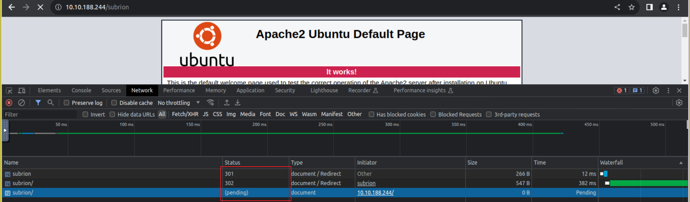Screen dimensions: 690x202
Task: Switch to the Elements tab
Action: tap(49, 90)
